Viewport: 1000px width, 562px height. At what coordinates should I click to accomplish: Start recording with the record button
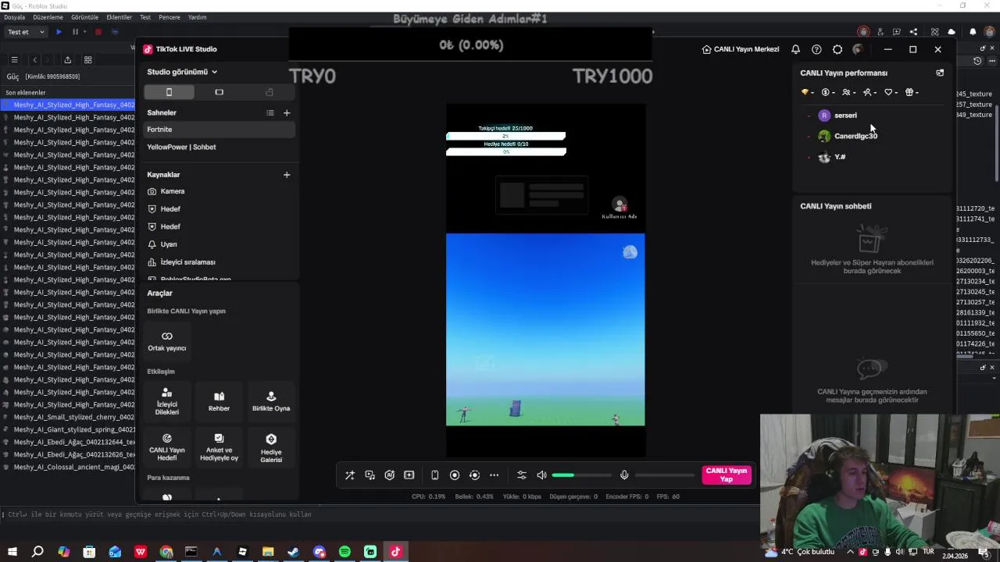pyautogui.click(x=455, y=475)
